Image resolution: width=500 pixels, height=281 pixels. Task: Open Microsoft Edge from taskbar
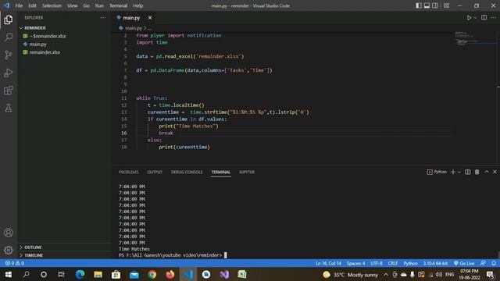click(80, 274)
